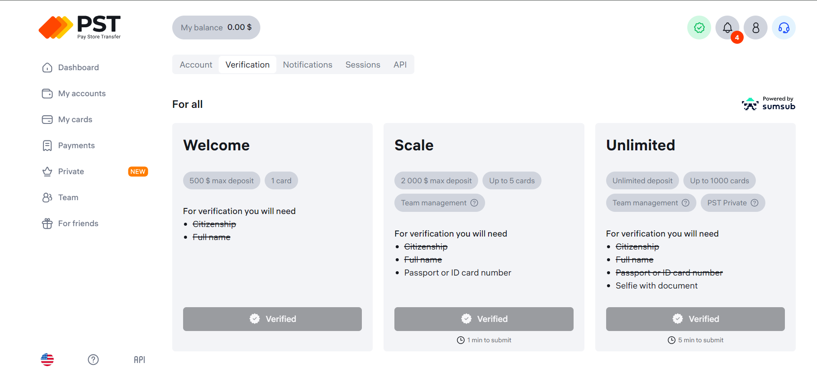
Task: Click PST Private info icon in Unlimited
Action: click(755, 203)
